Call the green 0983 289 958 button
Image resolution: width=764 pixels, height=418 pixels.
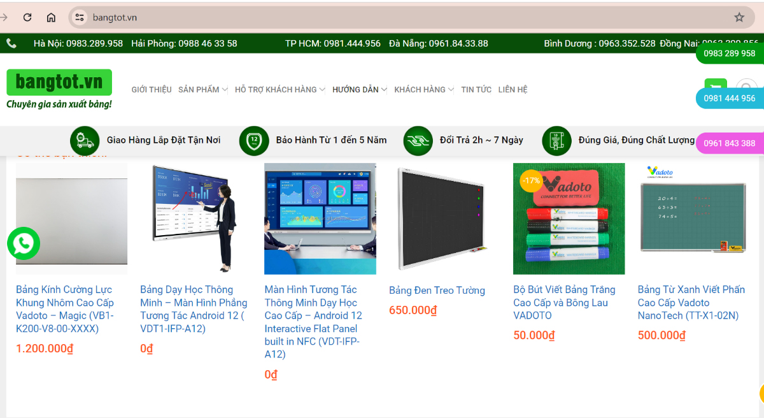(730, 54)
